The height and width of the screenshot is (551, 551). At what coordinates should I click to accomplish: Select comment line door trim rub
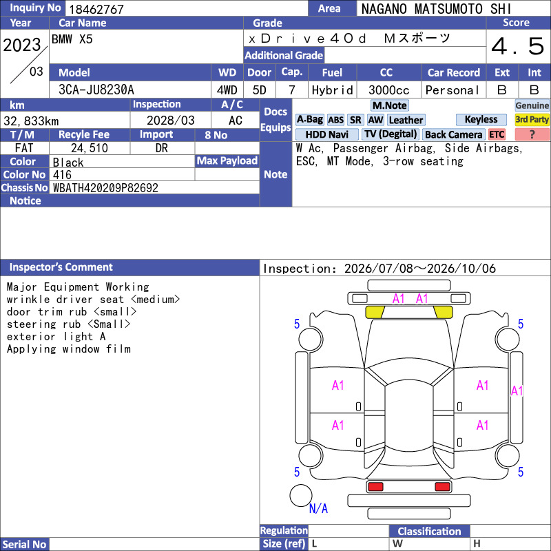[x=72, y=312]
